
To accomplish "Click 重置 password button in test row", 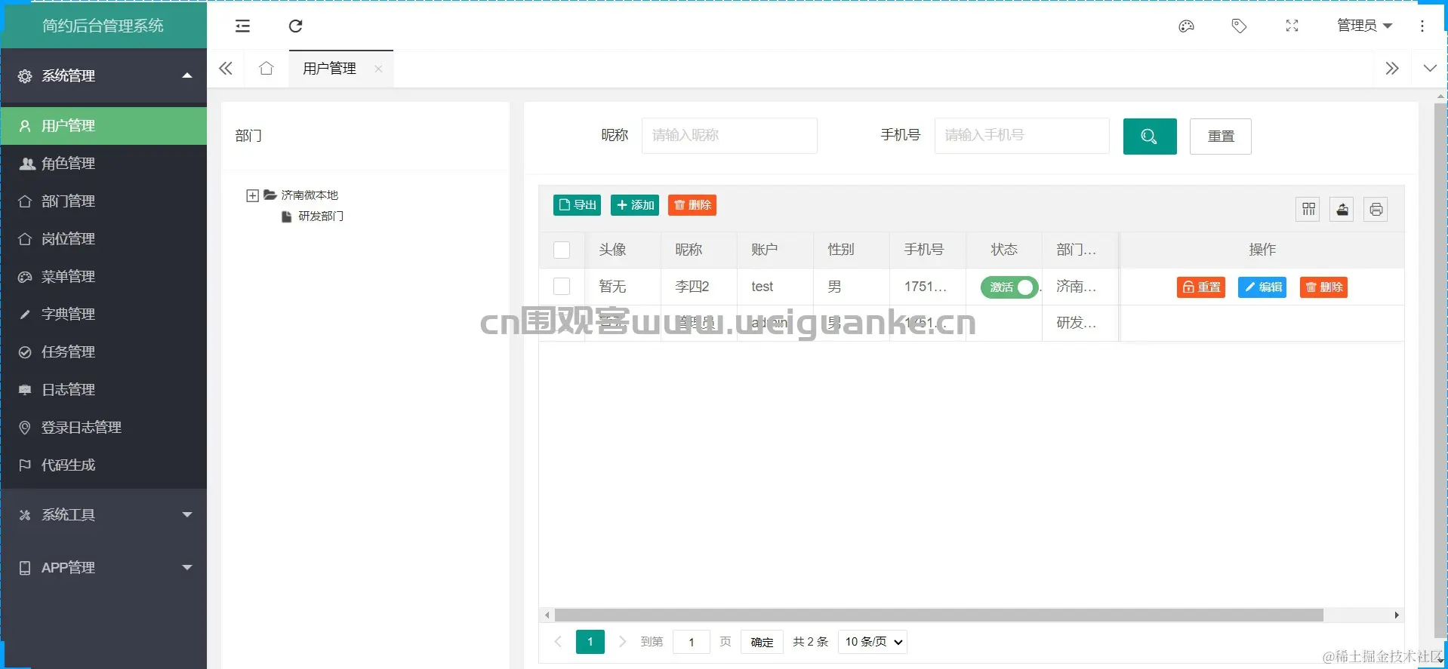I will click(1201, 287).
